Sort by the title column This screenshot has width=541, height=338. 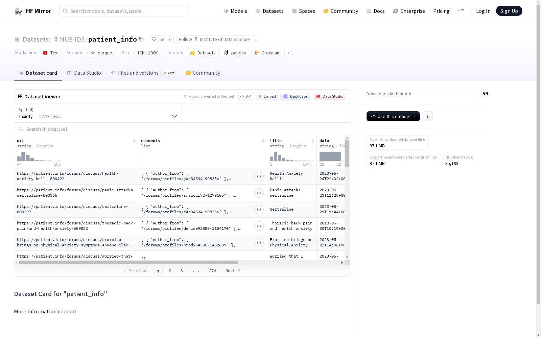point(313,141)
